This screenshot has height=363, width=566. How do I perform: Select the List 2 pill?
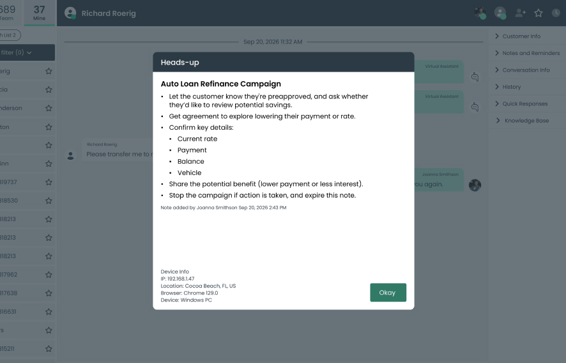click(x=10, y=35)
